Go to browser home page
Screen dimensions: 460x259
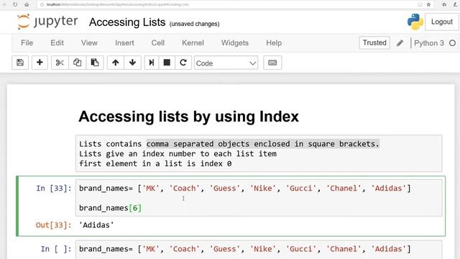[x=27, y=4]
